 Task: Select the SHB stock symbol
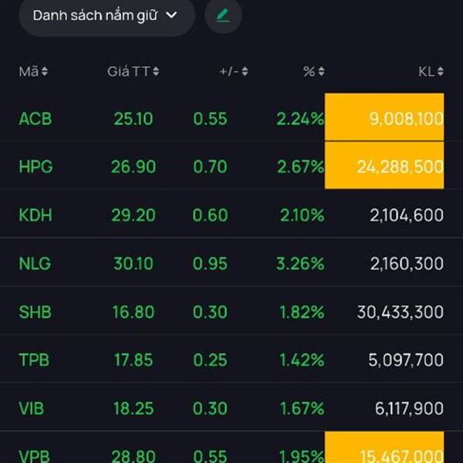pos(35,312)
